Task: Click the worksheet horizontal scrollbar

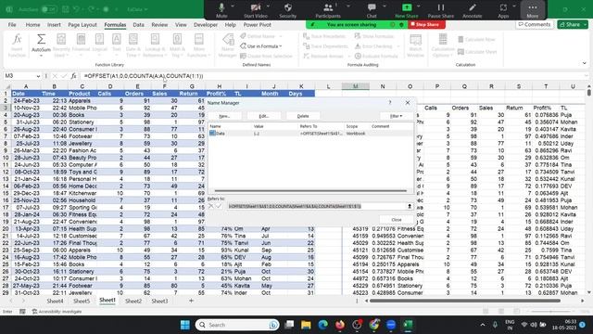Action: (465, 301)
